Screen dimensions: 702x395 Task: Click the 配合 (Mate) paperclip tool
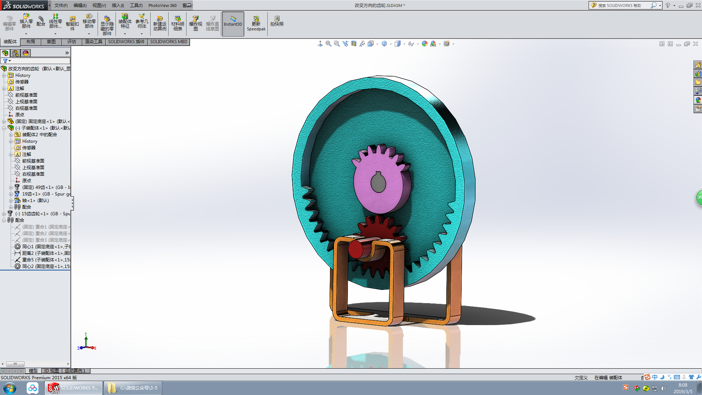click(x=41, y=21)
